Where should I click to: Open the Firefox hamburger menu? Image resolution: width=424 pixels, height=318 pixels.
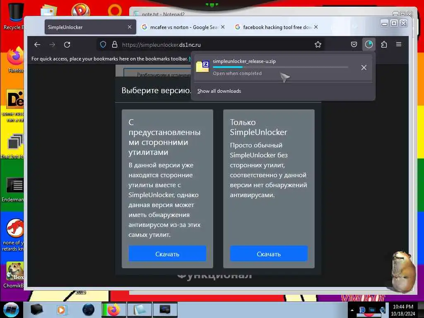coord(399,44)
